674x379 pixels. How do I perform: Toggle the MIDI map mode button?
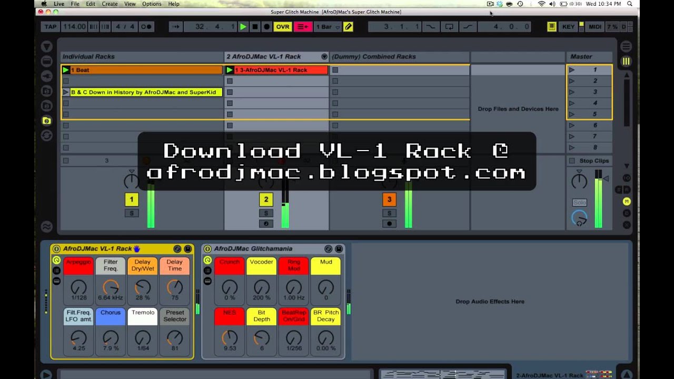[595, 27]
